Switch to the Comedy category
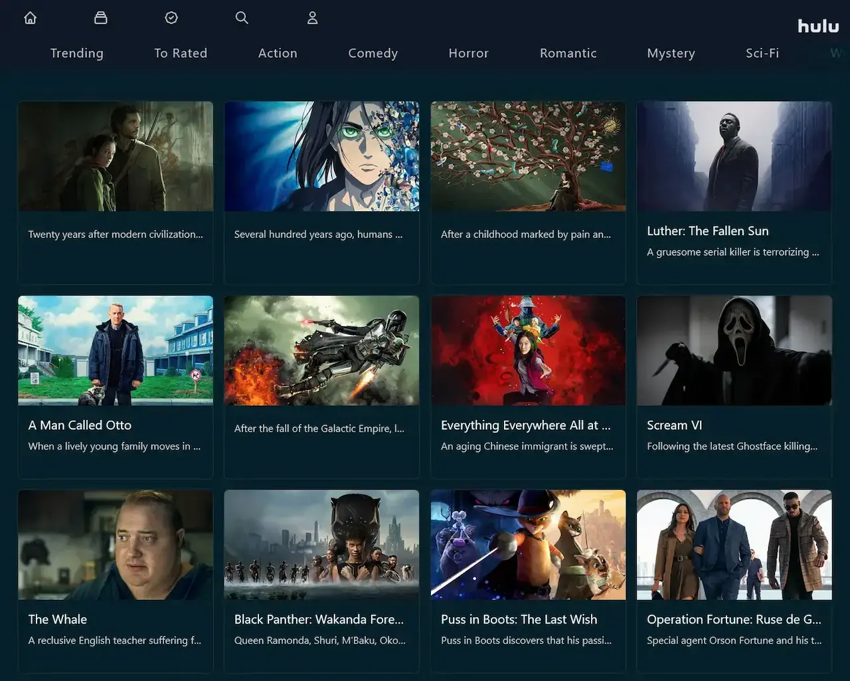The image size is (850, 681). [373, 53]
